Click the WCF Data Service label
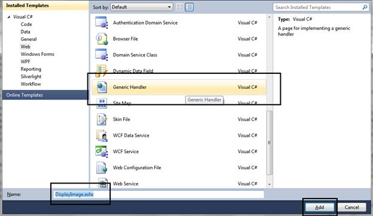Viewport: 373px width, 216px height. click(131, 136)
